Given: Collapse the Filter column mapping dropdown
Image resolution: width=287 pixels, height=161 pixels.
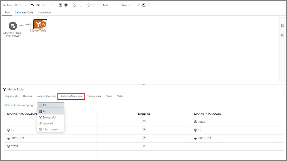Looking at the screenshot, I should (x=51, y=105).
